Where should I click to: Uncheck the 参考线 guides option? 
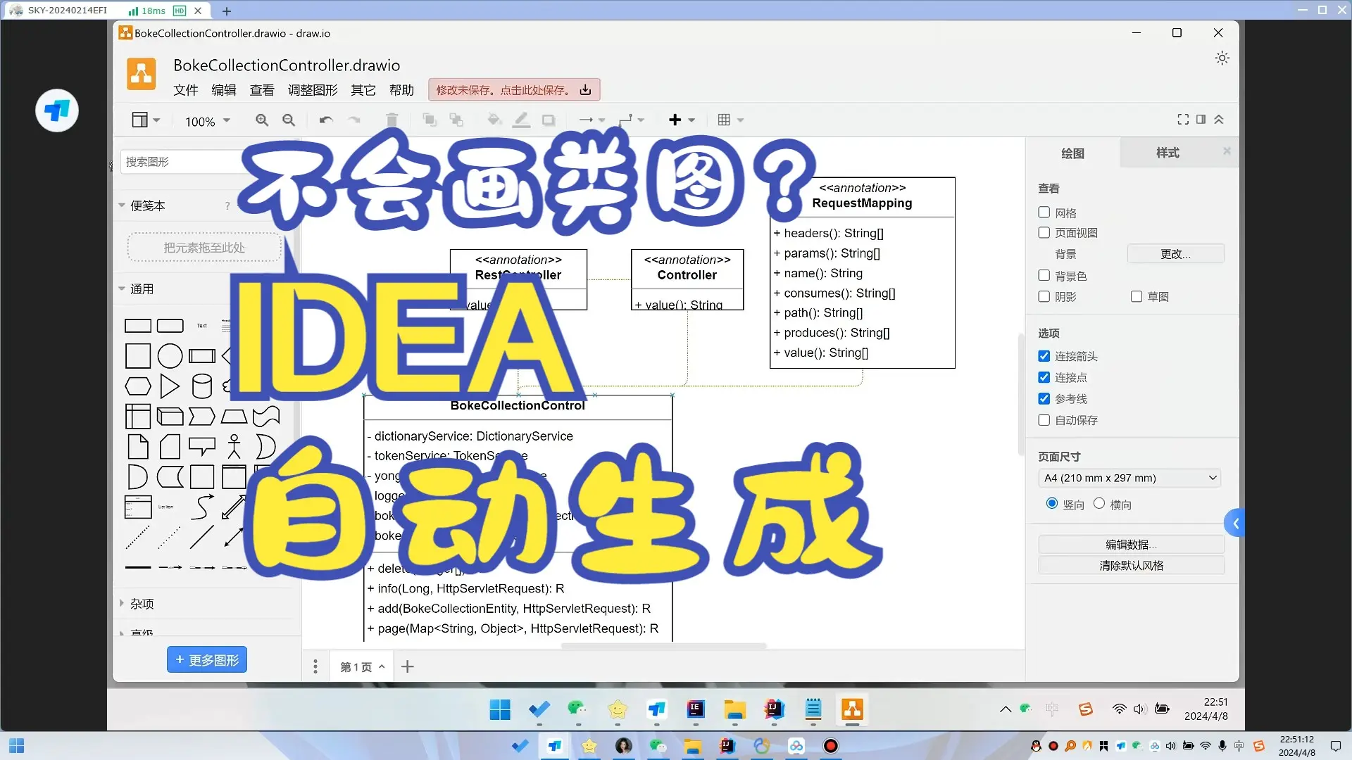1044,398
